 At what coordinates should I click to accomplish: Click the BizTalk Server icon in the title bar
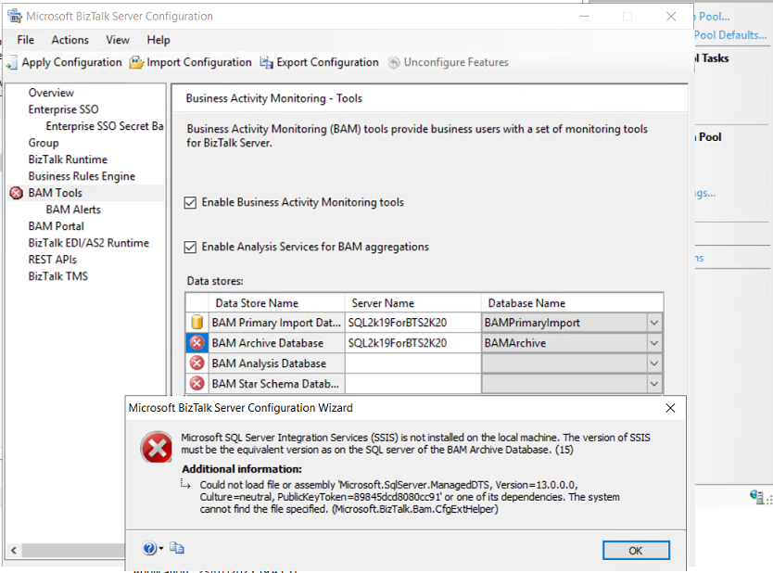pyautogui.click(x=14, y=15)
